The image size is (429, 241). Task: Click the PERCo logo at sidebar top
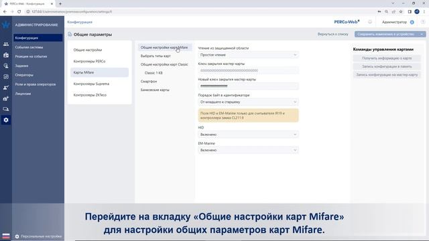(x=6, y=25)
